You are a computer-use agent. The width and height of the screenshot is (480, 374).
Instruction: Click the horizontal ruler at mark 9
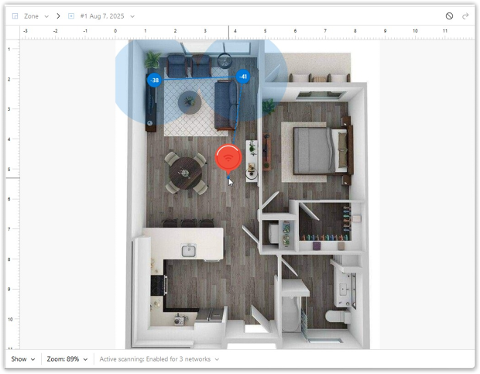tap(385, 33)
